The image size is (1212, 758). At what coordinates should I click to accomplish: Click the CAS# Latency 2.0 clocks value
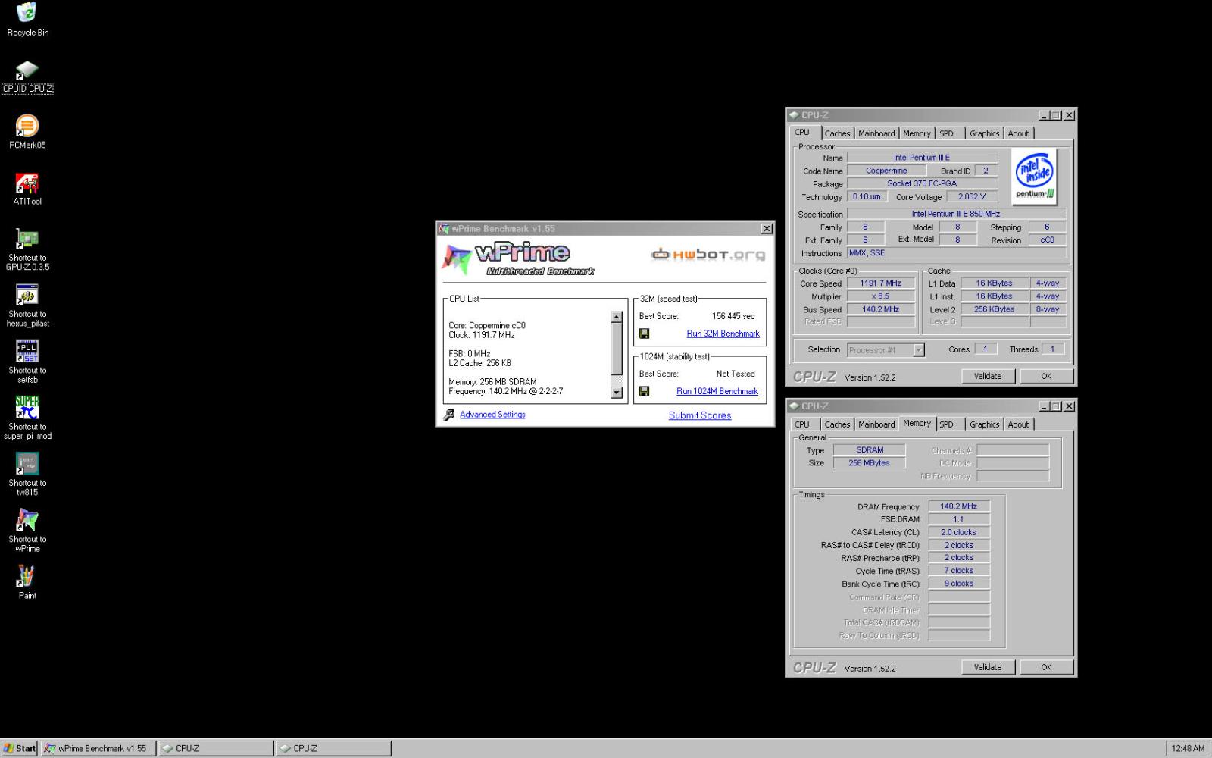click(x=959, y=532)
